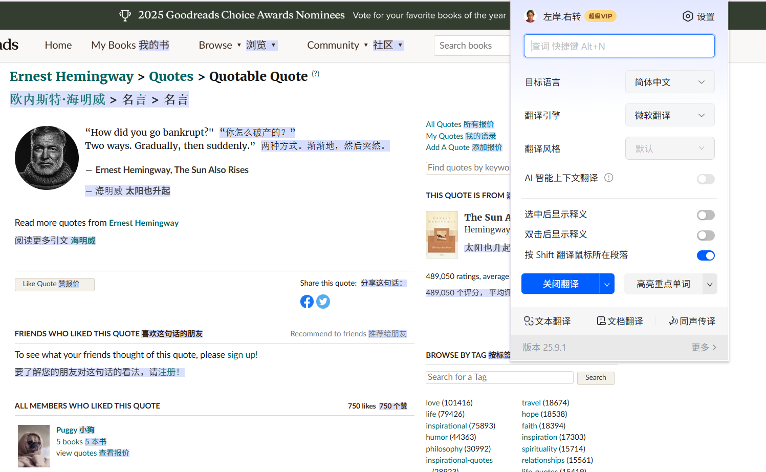Open 文档翻译 document translation tool

[x=620, y=321]
